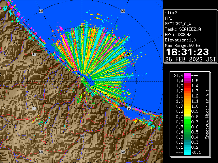The height and width of the screenshot is (163, 218).
Task: Click the "PRF: 1800Hz" value
Action: (x=178, y=35)
